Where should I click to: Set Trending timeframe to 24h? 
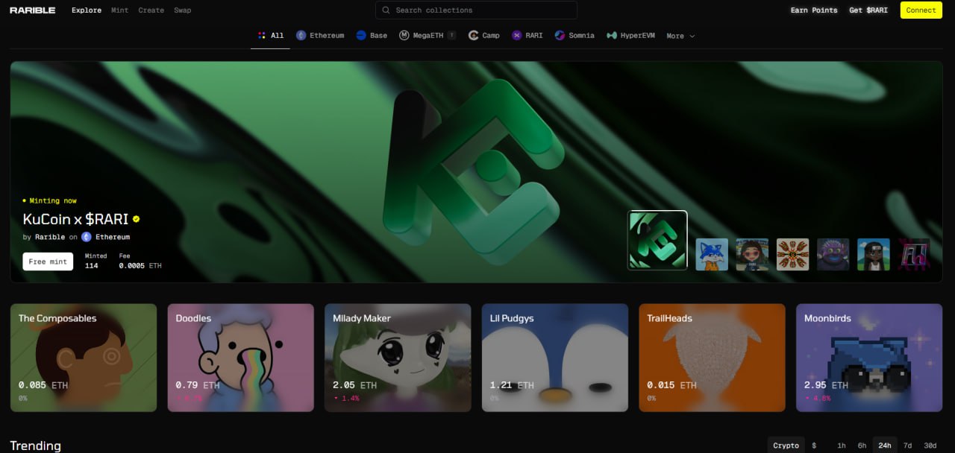tap(885, 446)
